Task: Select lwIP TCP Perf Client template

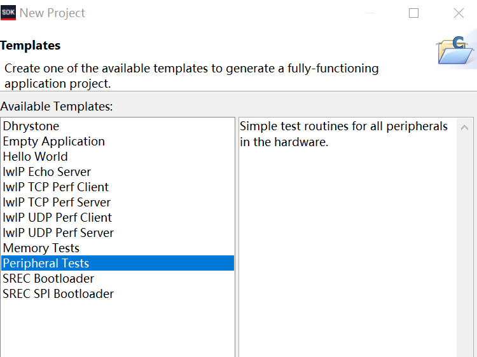Action: click(x=55, y=187)
